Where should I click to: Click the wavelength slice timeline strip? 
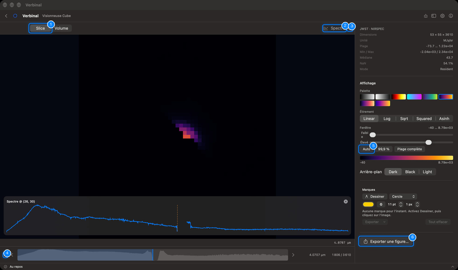(153, 255)
